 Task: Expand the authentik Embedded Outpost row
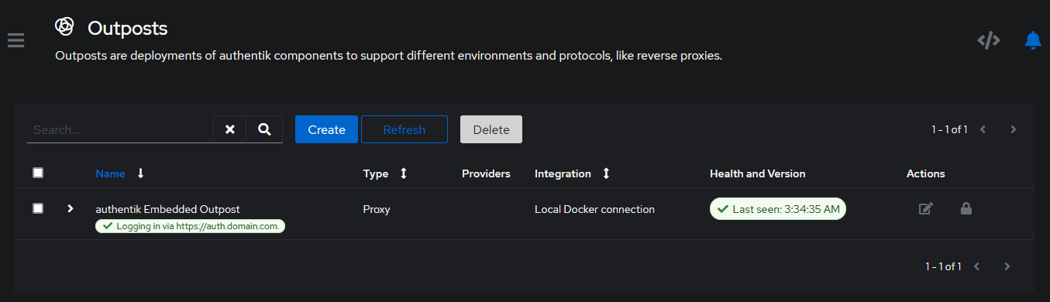click(x=70, y=208)
